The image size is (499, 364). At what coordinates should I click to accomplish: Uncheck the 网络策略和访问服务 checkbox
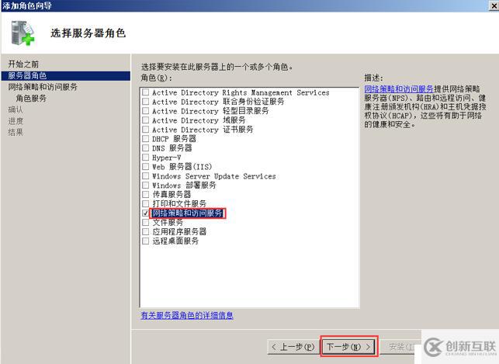(145, 213)
